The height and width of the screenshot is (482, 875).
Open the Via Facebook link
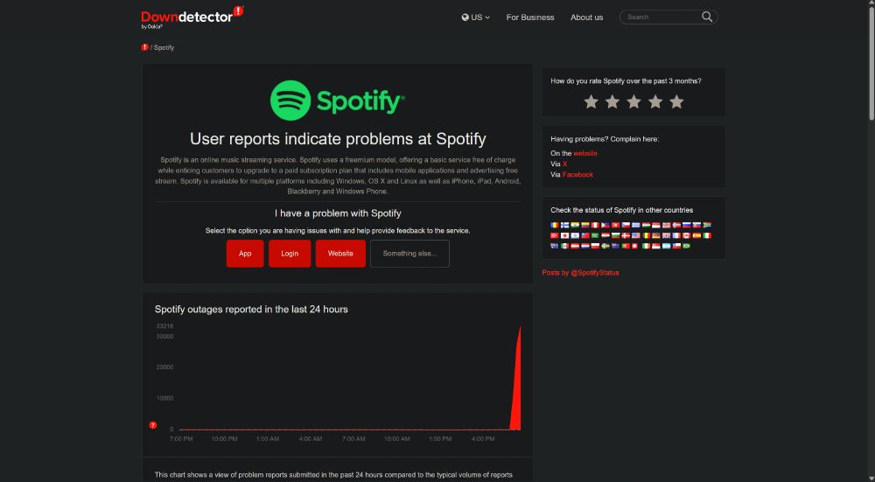pos(577,175)
